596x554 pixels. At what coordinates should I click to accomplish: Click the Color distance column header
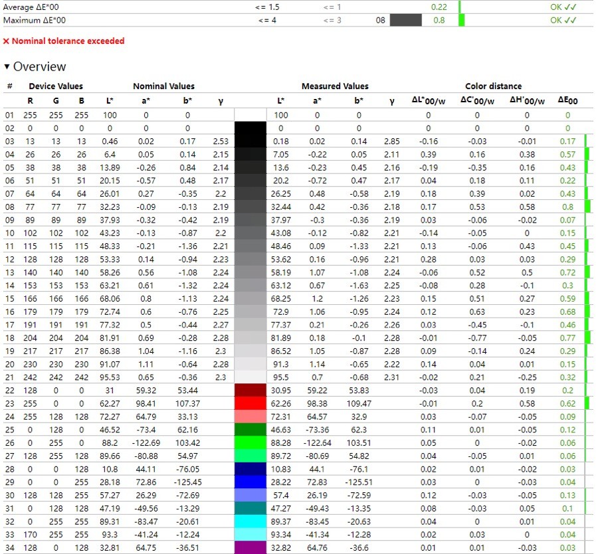pyautogui.click(x=494, y=86)
